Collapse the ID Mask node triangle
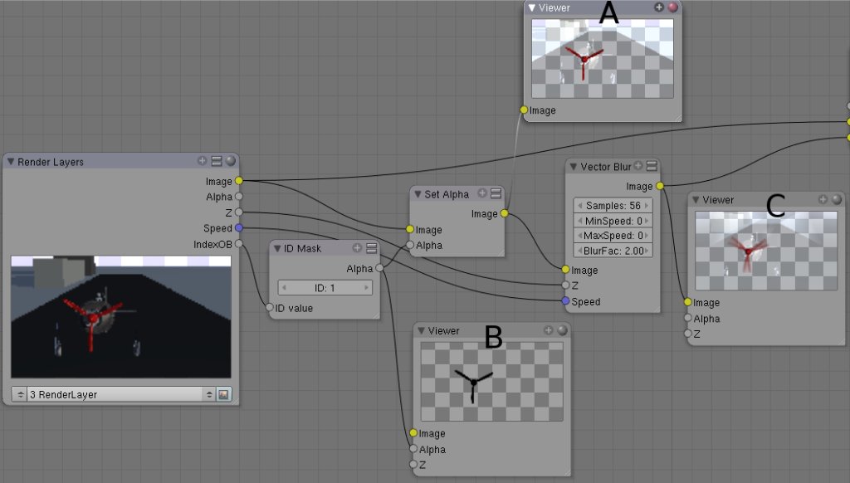Viewport: 850px width, 483px height. click(277, 248)
